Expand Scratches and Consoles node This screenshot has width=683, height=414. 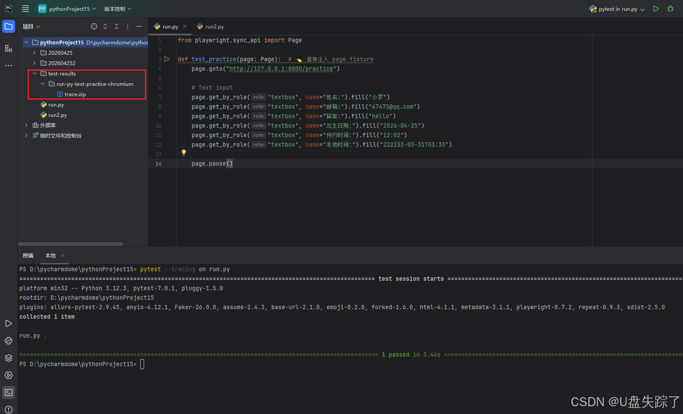click(26, 135)
